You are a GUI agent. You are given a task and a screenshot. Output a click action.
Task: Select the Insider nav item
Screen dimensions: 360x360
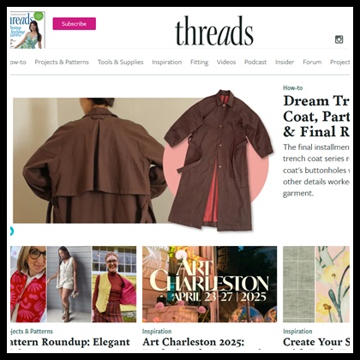coord(285,62)
